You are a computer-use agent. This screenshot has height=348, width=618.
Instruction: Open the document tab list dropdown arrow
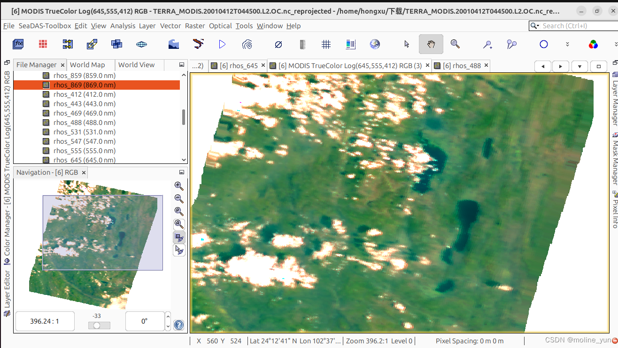click(x=580, y=66)
